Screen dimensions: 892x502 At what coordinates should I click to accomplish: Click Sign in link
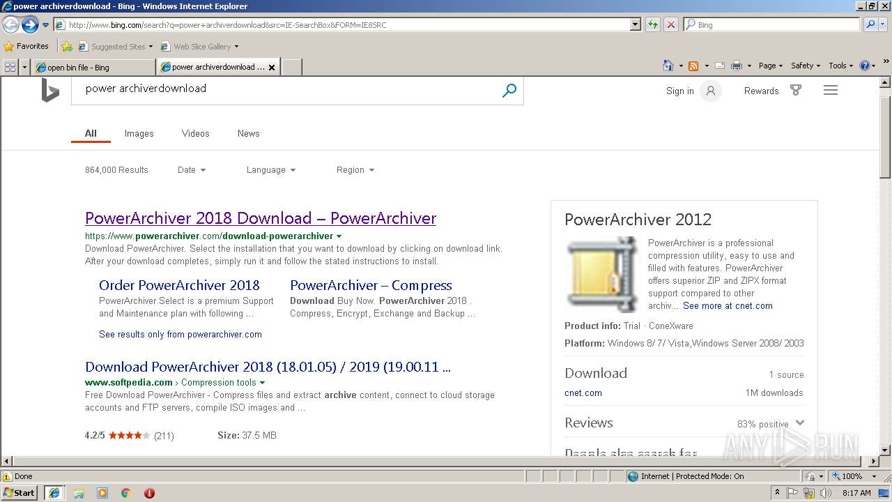click(679, 91)
